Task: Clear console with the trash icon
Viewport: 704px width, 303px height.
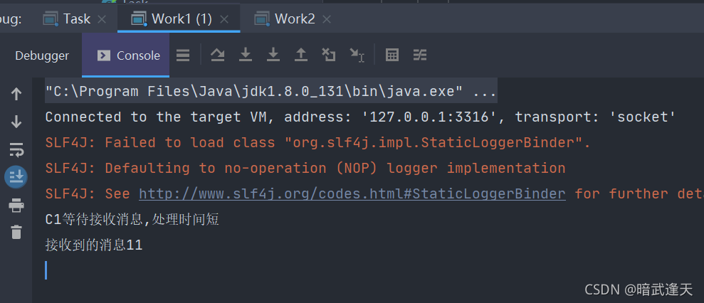Action: (16, 233)
